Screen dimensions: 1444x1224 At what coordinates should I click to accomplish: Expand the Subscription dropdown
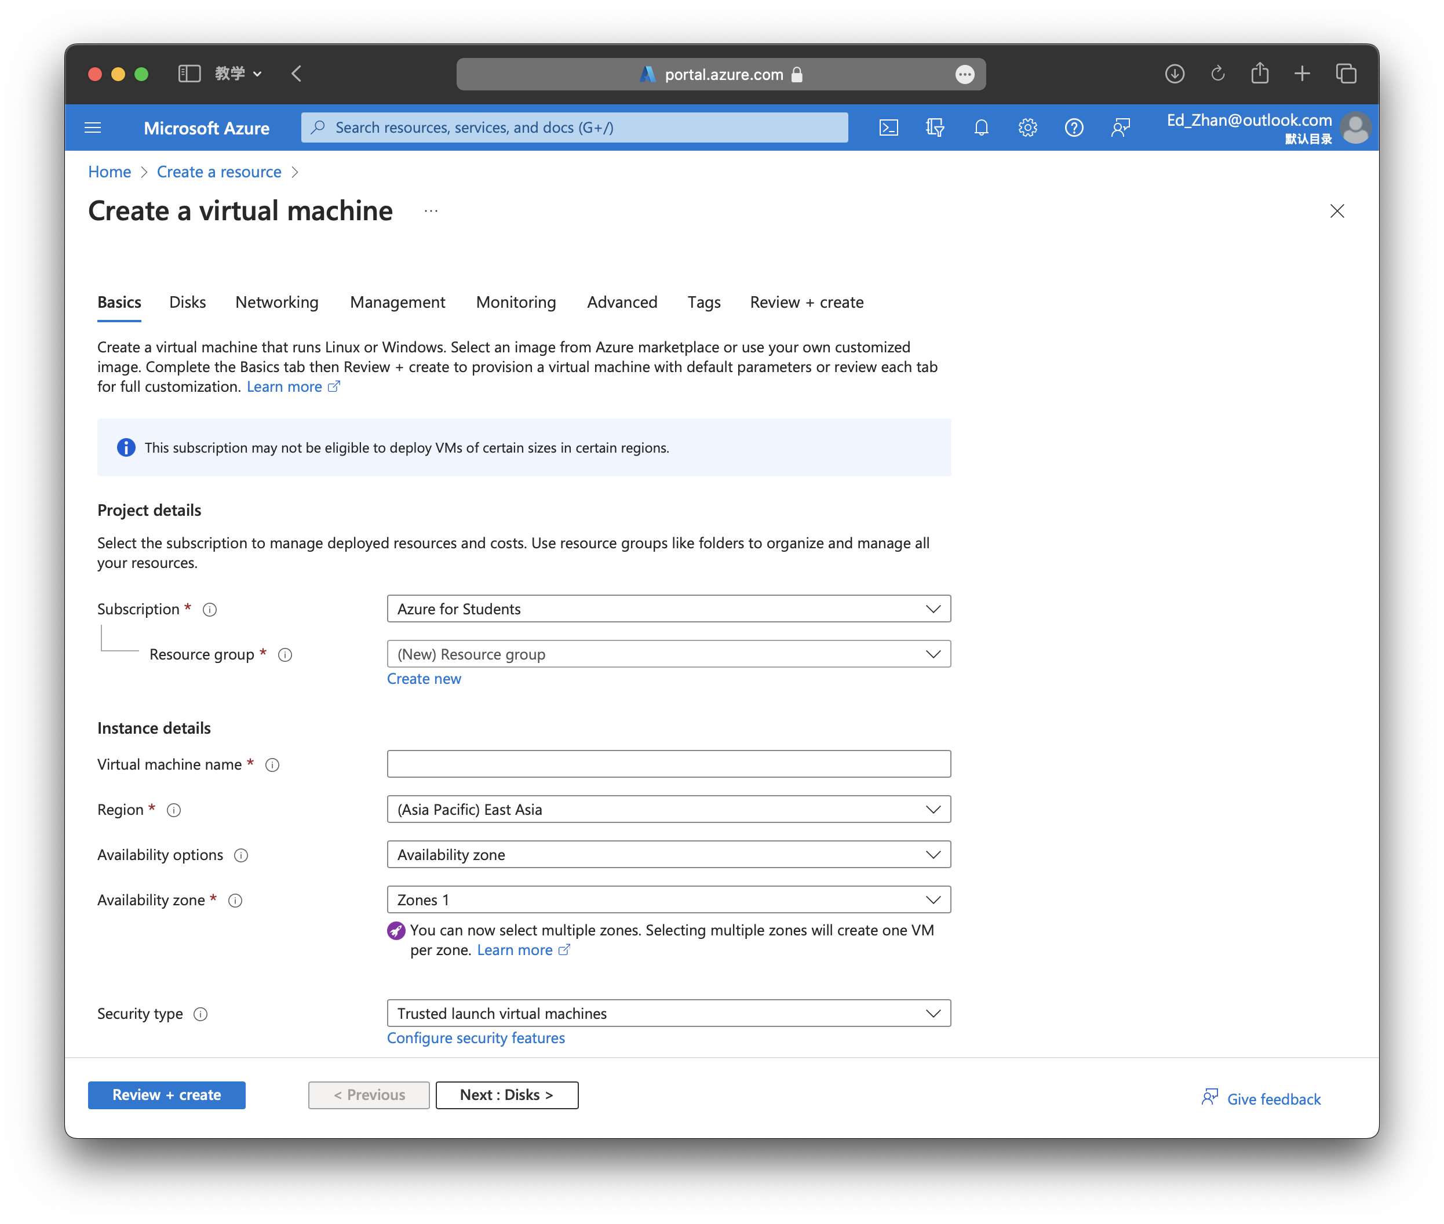pos(668,609)
